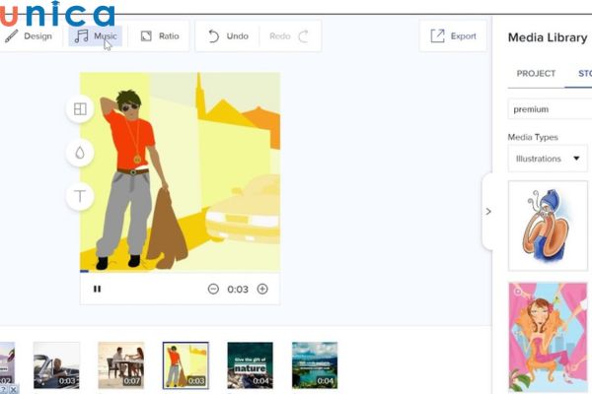Select the couple at table scene 0:07
The image size is (592, 394).
coord(121,365)
